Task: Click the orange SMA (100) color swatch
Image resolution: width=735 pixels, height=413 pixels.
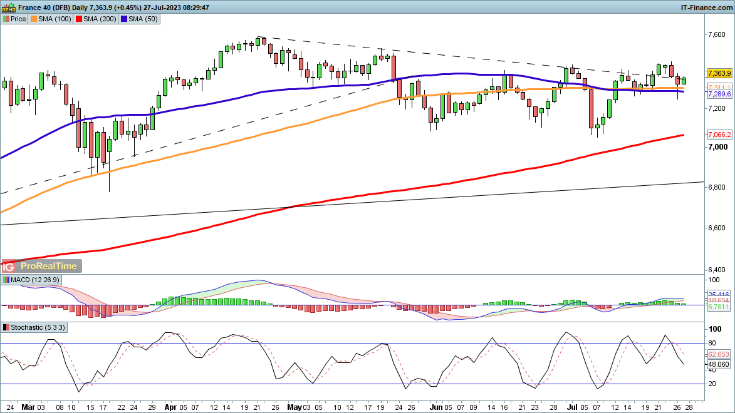Action: 34,19
